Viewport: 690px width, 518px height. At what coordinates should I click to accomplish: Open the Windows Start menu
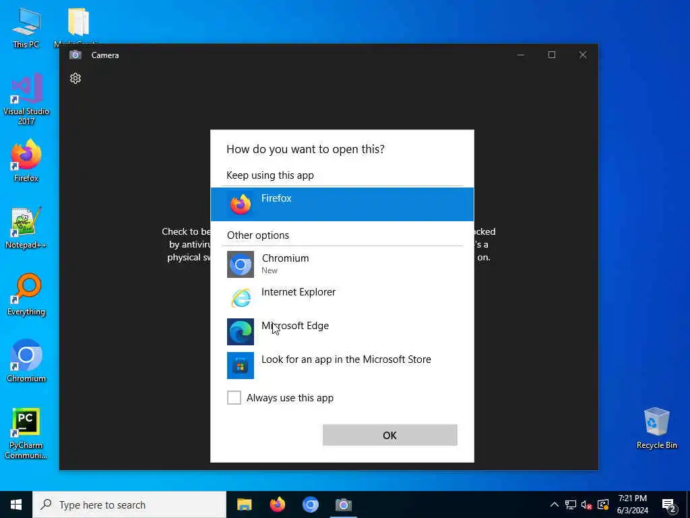[x=16, y=505]
